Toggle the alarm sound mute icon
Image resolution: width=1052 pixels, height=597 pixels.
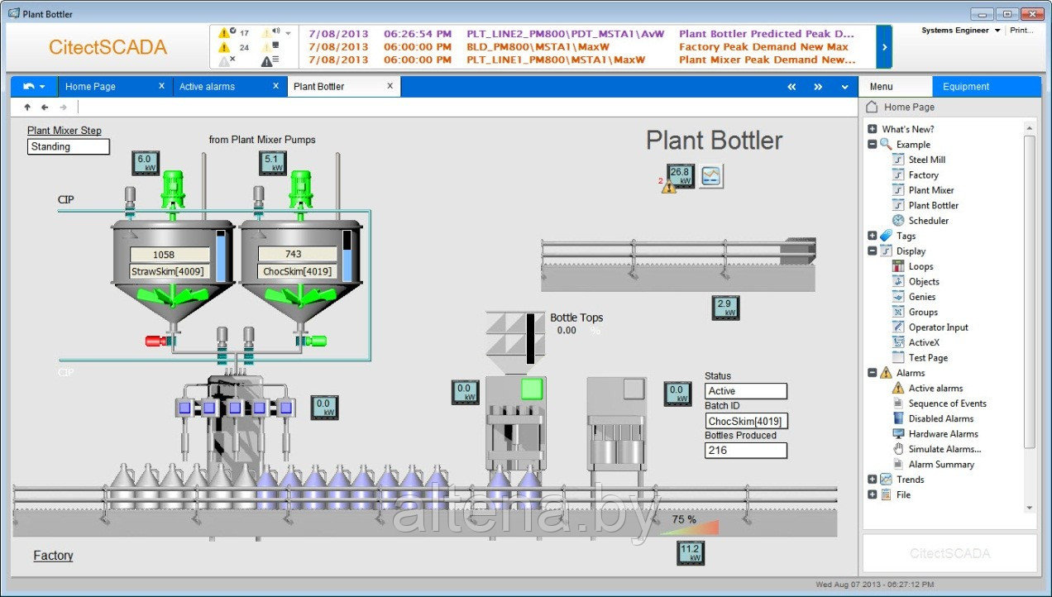[276, 31]
